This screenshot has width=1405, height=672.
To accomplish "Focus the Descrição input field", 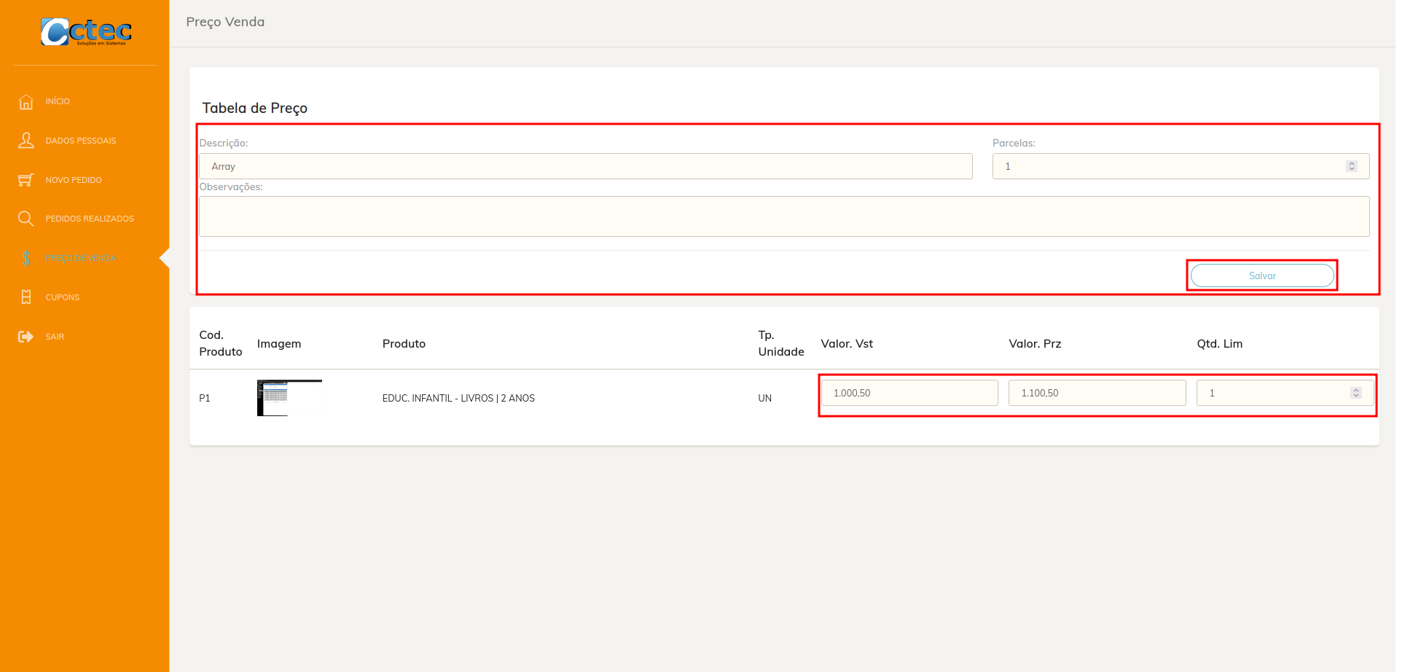I will click(x=586, y=166).
